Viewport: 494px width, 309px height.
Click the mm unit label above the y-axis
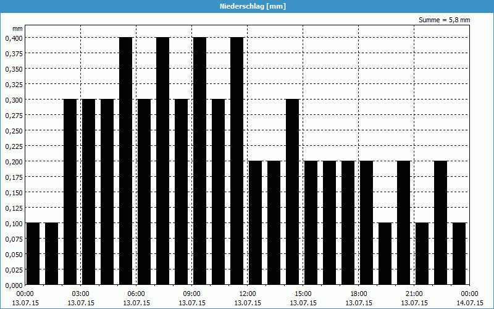[x=18, y=28]
